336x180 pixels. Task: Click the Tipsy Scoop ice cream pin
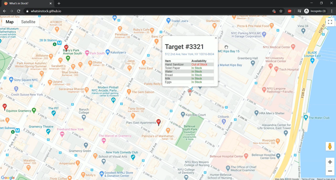pyautogui.click(x=133, y=116)
